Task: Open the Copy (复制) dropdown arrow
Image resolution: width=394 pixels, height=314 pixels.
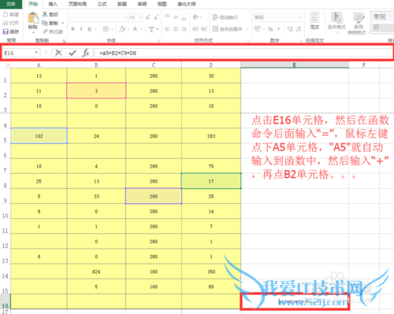Action: tap(63, 23)
